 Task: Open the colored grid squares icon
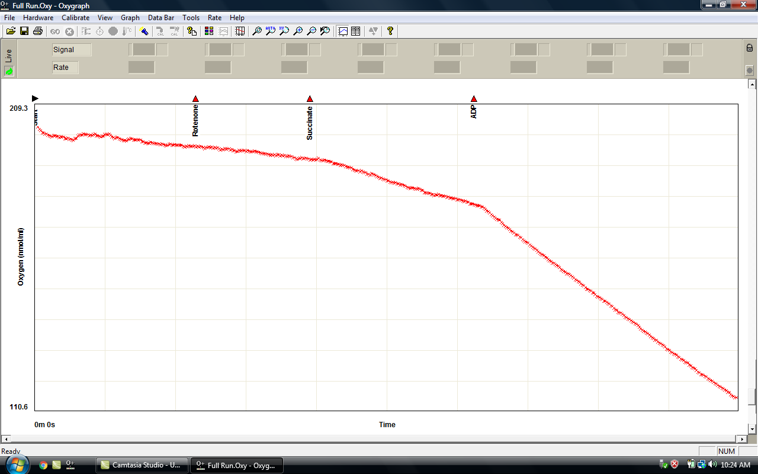click(x=208, y=31)
